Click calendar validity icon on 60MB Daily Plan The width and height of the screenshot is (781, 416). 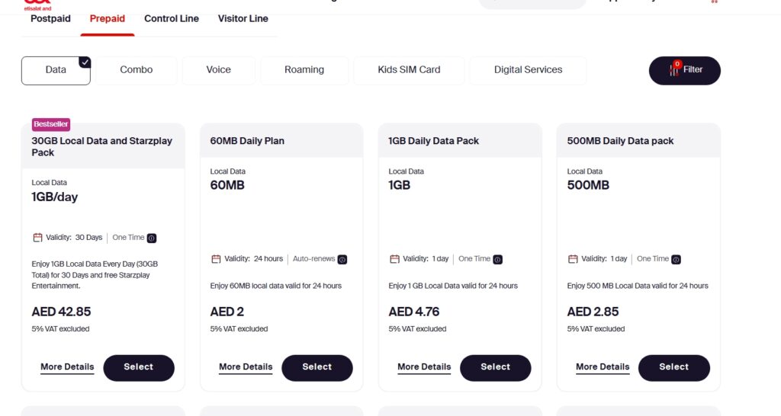[216, 259]
